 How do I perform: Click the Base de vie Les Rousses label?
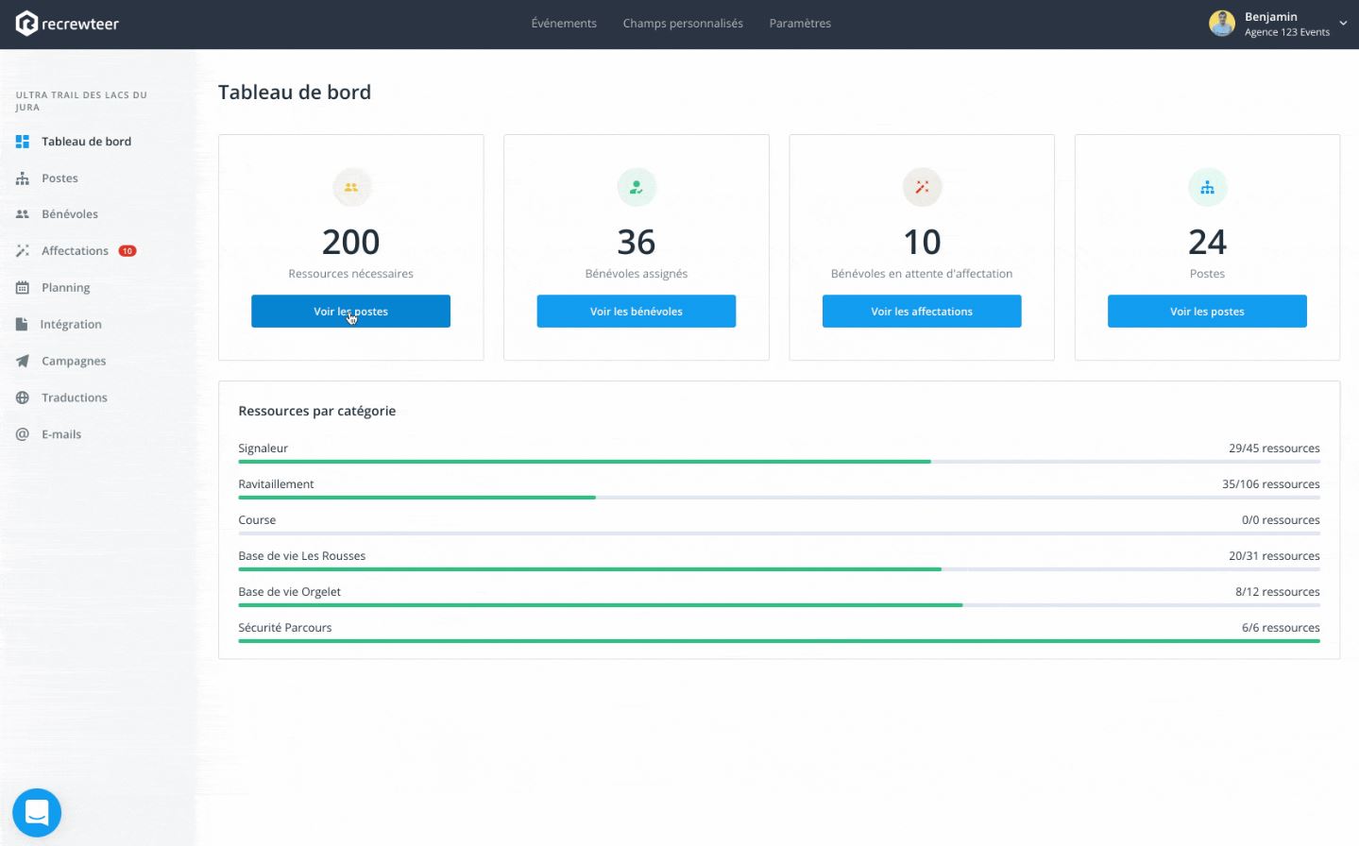pyautogui.click(x=301, y=556)
